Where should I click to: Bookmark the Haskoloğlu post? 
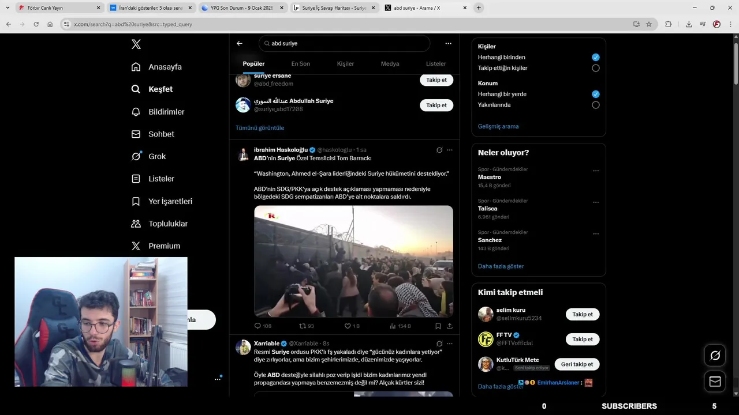point(438,326)
